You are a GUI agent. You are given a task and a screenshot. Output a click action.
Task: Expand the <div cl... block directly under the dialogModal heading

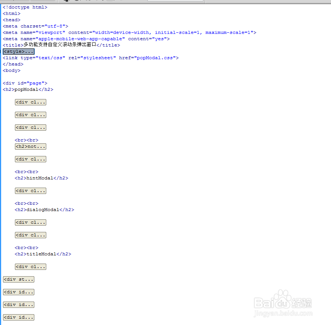(x=31, y=222)
